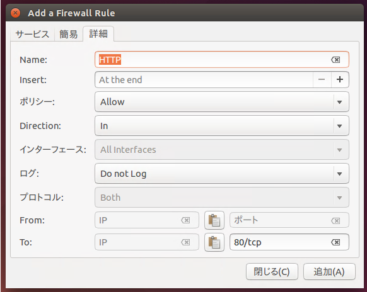Open the Do not Log dropdown
367x292 pixels.
pyautogui.click(x=222, y=174)
